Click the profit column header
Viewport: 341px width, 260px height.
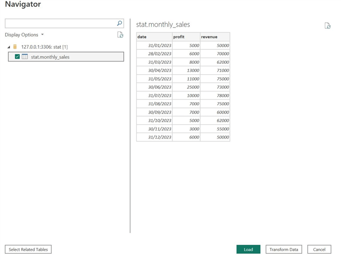[186, 37]
